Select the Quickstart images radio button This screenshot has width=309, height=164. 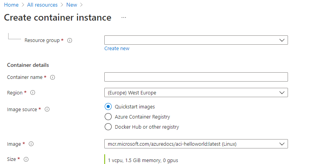pos(108,107)
